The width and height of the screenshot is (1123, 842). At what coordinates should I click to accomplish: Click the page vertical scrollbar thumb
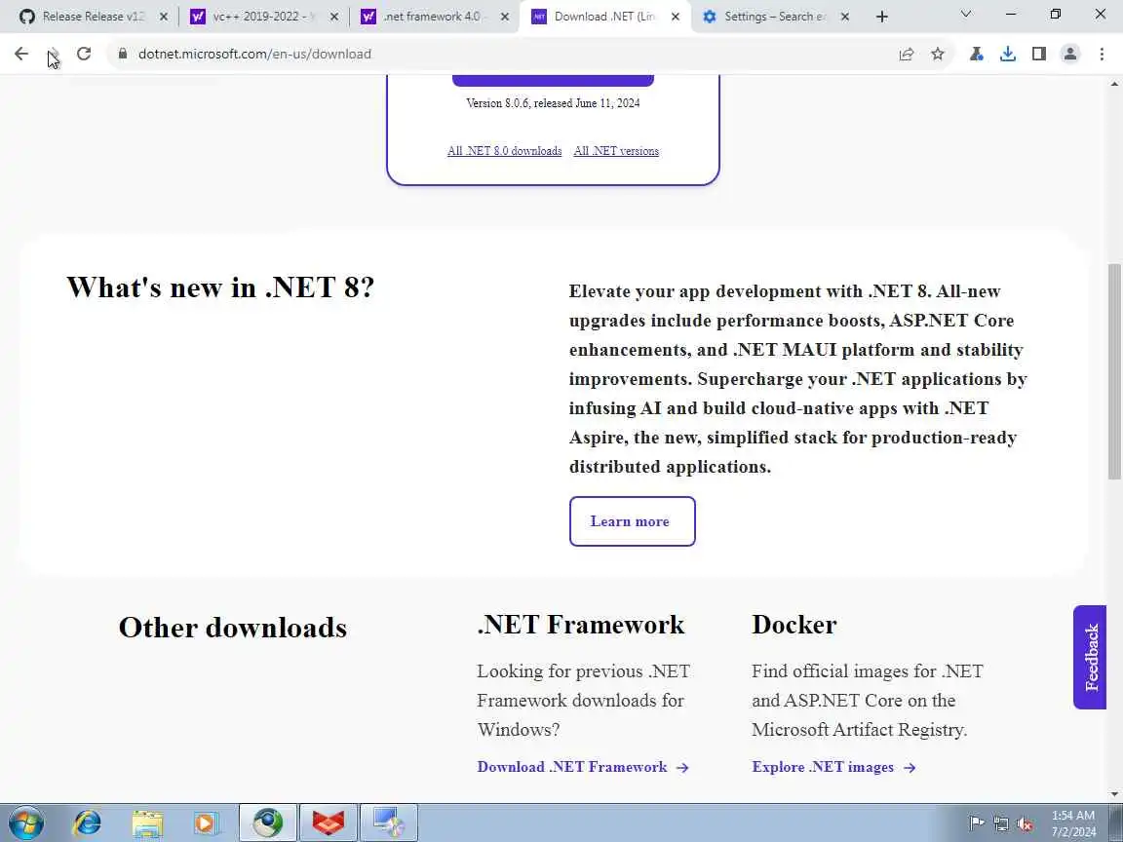(1114, 371)
